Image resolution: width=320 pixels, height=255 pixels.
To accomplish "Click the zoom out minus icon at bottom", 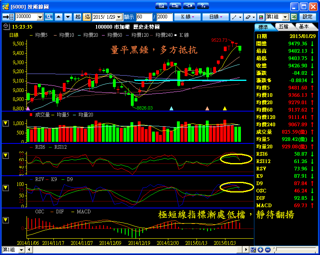I will coord(267,250).
